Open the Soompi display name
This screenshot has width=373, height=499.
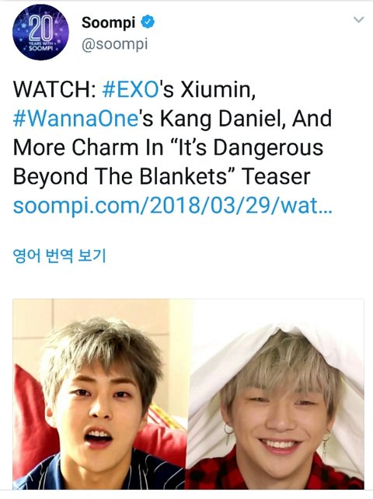[108, 23]
